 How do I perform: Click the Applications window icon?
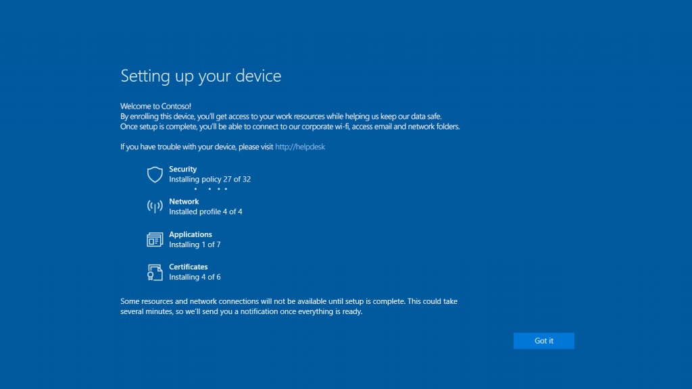(155, 240)
